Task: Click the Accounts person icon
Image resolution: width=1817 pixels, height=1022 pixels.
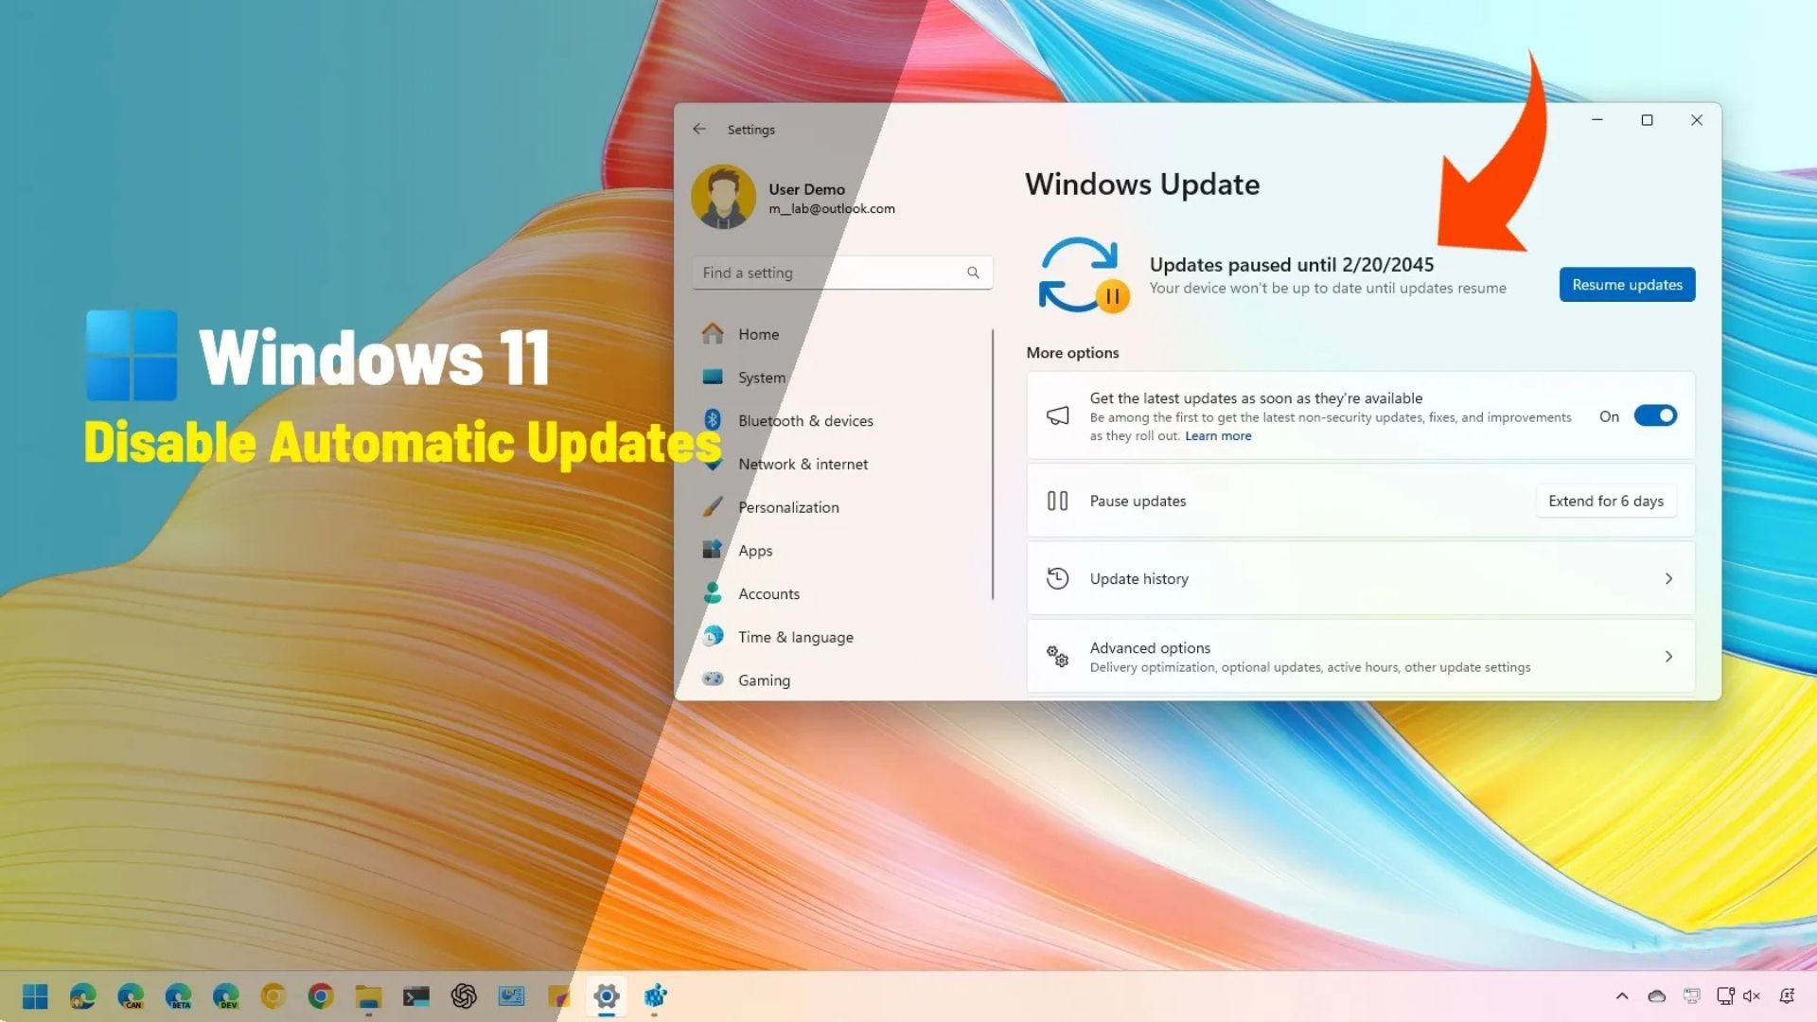Action: (713, 592)
